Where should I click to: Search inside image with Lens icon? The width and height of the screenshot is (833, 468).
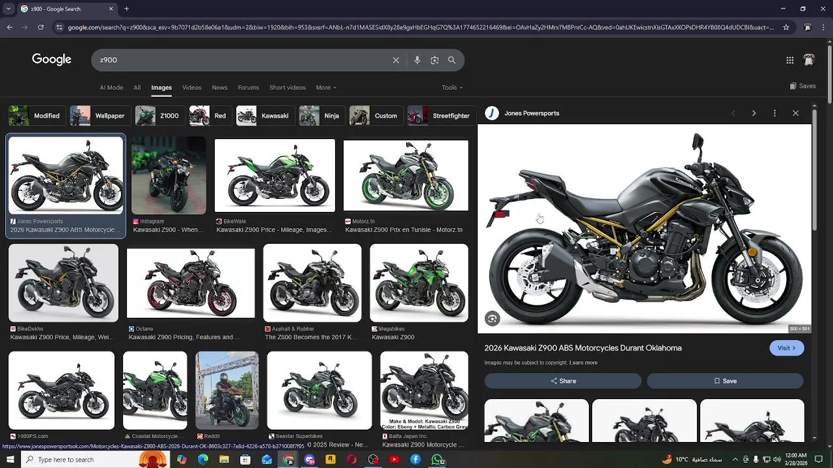click(493, 318)
